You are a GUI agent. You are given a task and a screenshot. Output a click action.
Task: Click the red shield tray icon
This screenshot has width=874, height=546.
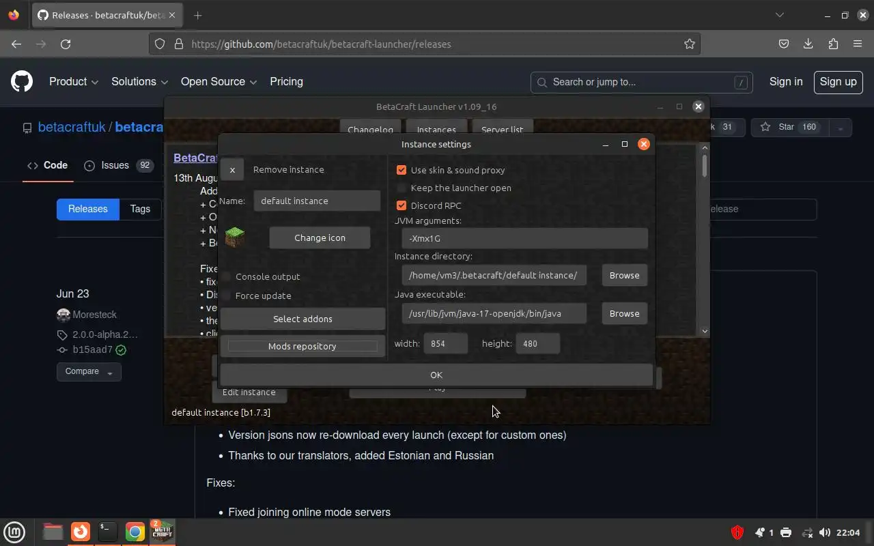point(737,532)
